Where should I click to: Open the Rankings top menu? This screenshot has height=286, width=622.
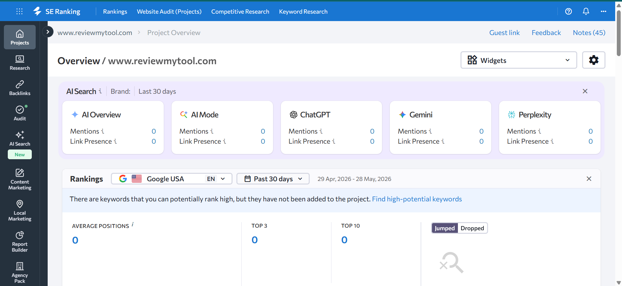[x=115, y=11]
